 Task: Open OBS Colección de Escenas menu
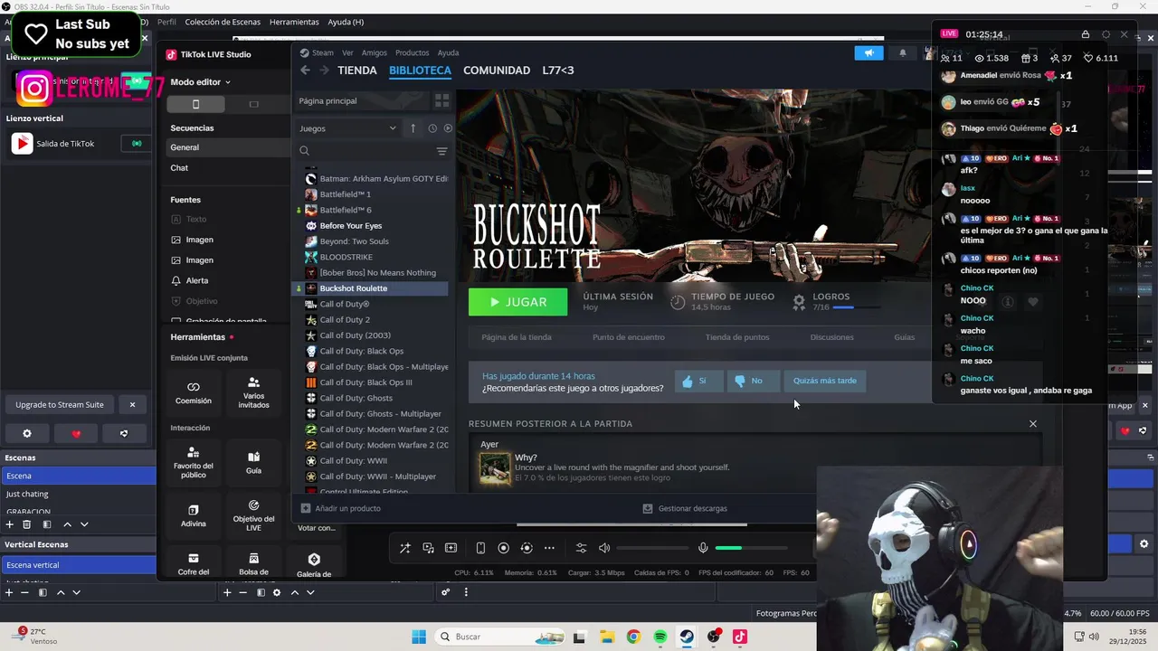pos(223,22)
